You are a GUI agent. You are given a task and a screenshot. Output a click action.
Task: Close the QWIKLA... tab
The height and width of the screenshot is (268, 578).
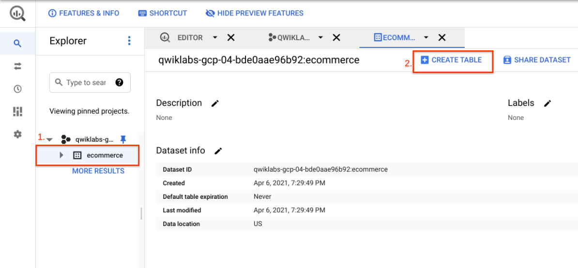coord(336,37)
